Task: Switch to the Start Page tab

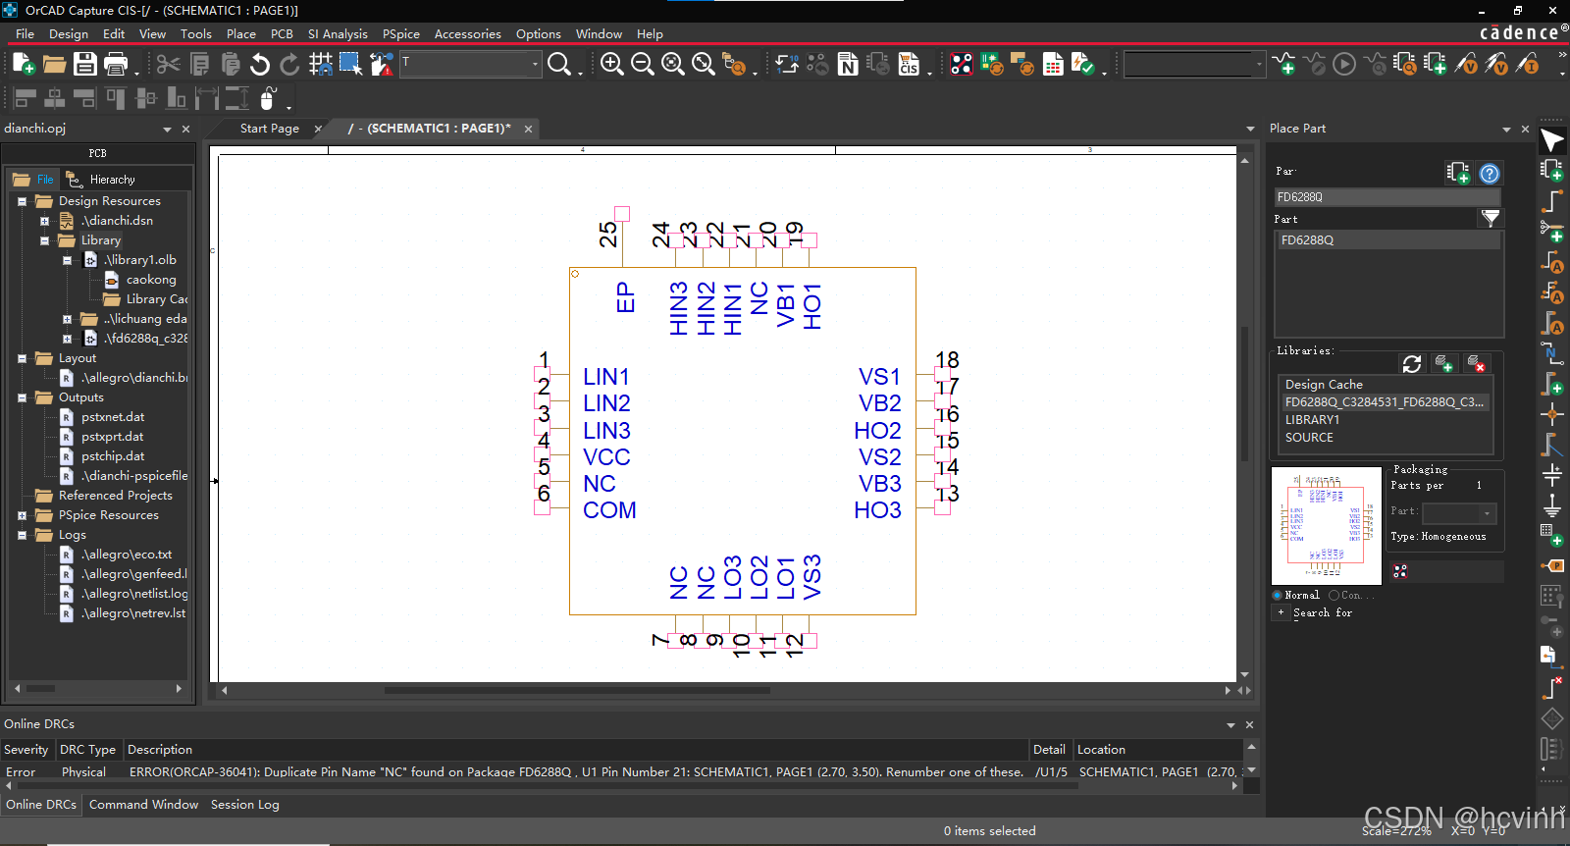Action: (270, 129)
